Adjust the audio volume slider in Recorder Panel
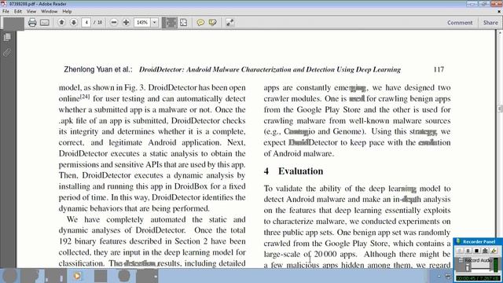 468,267
